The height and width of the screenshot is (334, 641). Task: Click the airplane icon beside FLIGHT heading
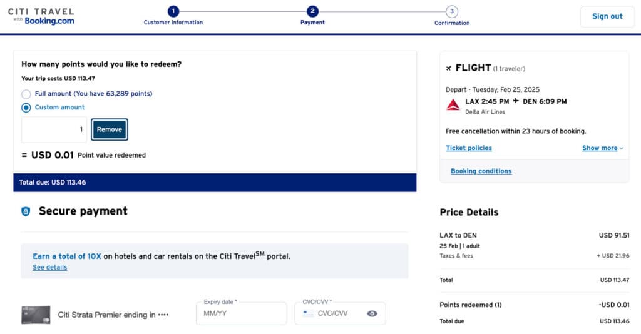tap(448, 68)
